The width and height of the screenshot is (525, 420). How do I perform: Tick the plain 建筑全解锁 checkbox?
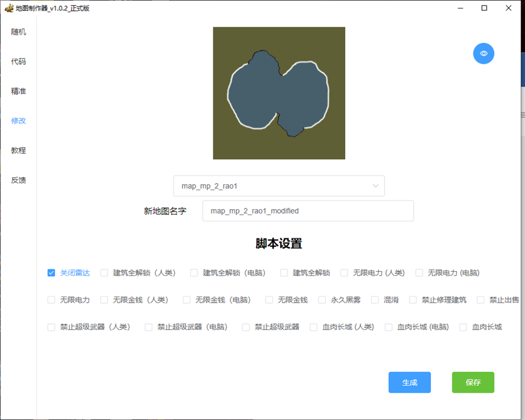(284, 273)
